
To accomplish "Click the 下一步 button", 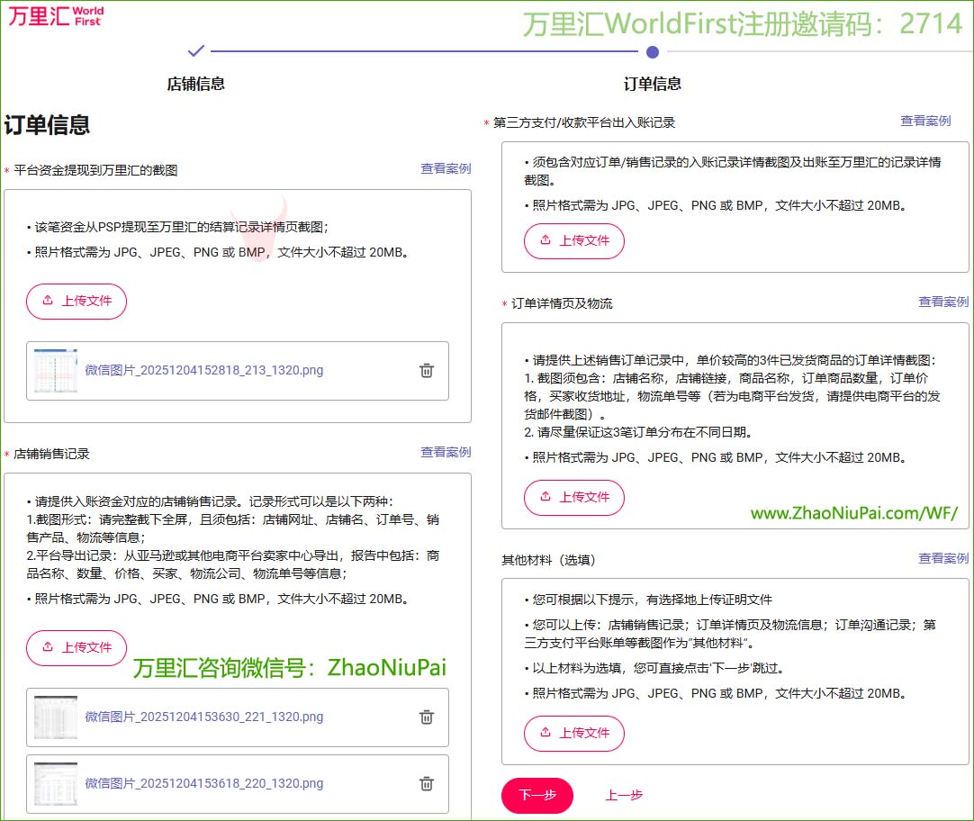I will 537,796.
